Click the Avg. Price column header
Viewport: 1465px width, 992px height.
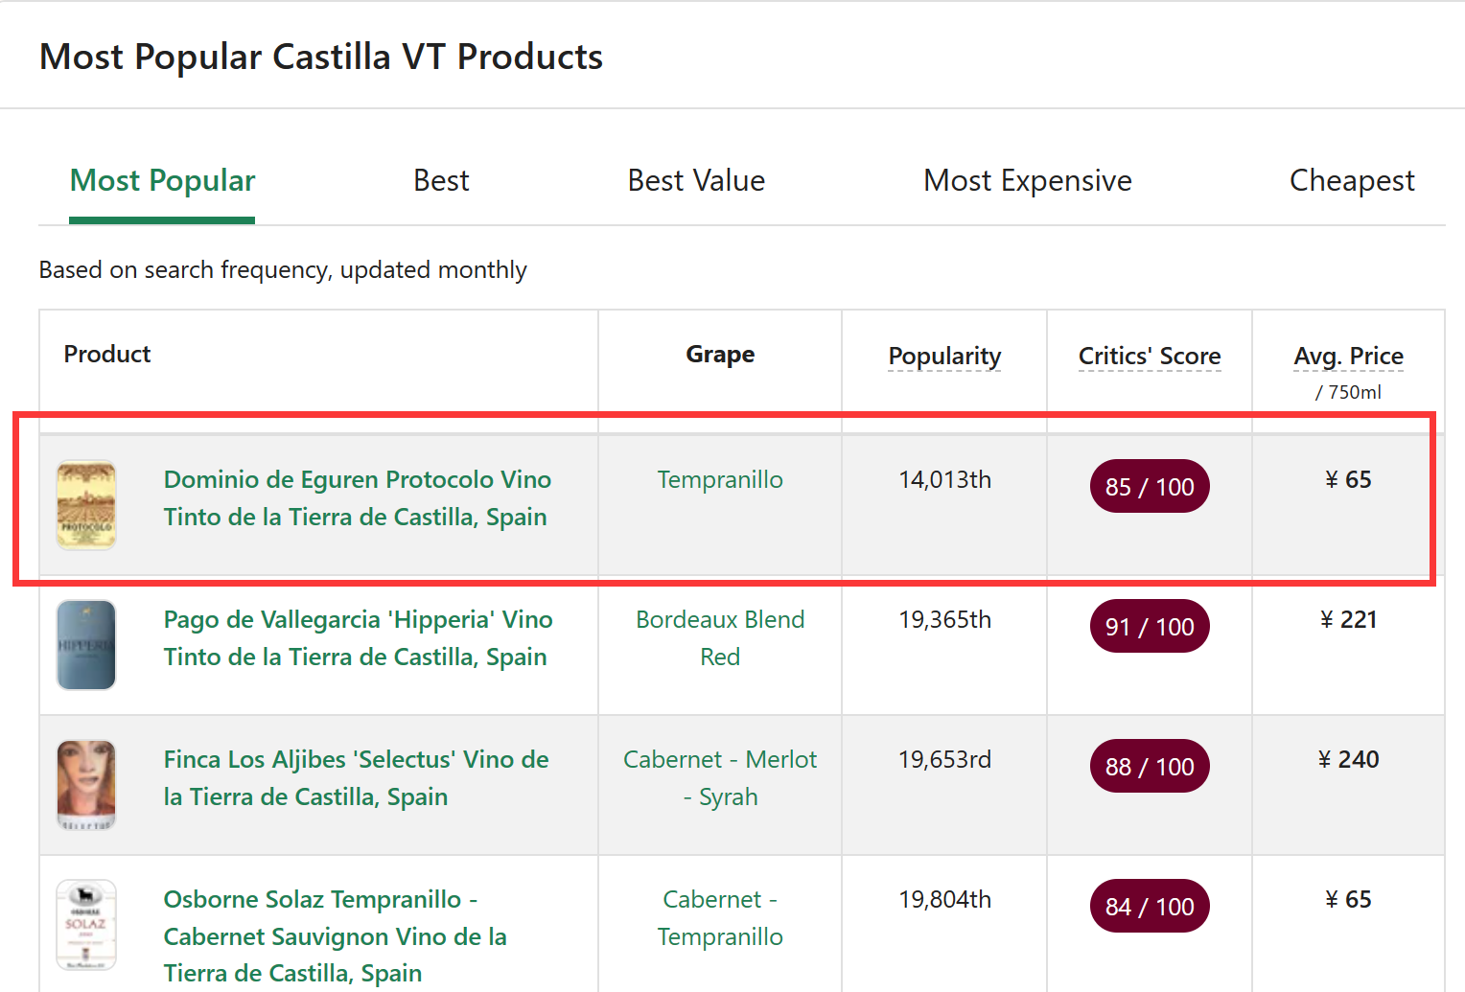coord(1348,357)
